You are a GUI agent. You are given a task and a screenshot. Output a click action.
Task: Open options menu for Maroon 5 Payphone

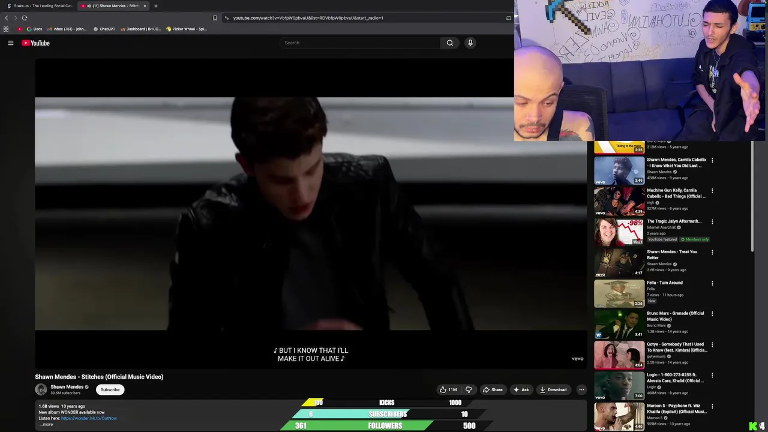tap(712, 406)
